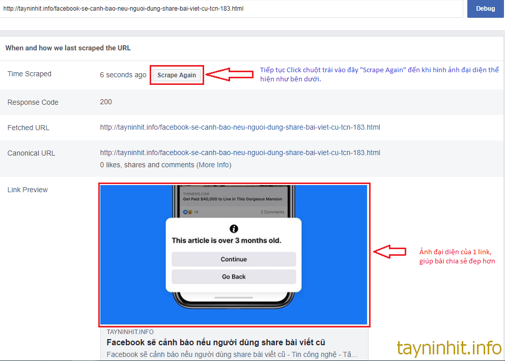Click the tayninhit.info watermark logo

(x=448, y=348)
